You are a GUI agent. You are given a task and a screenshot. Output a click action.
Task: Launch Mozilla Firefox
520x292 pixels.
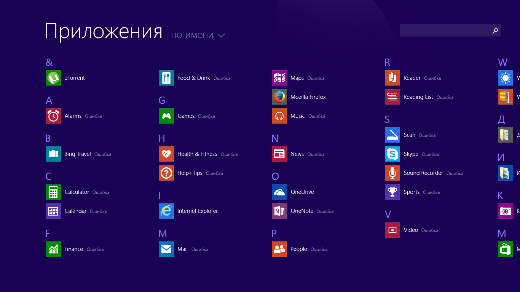[279, 97]
